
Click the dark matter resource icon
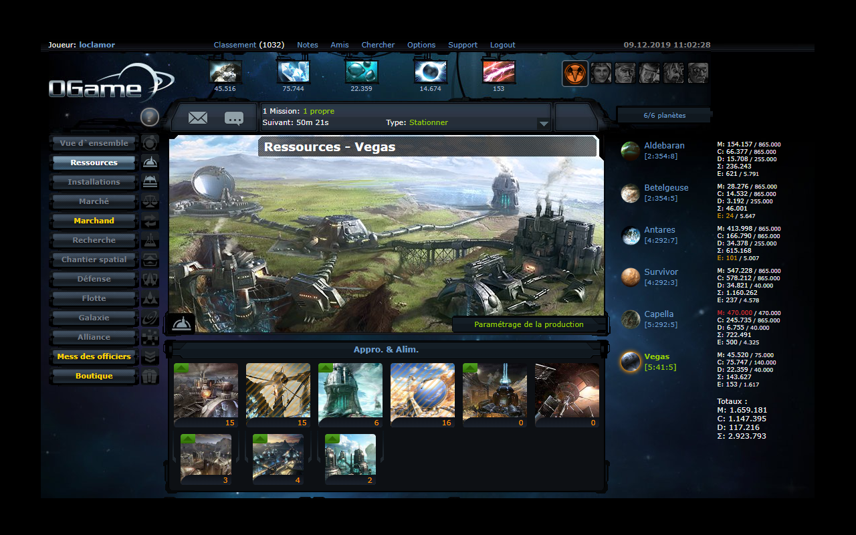[430, 72]
